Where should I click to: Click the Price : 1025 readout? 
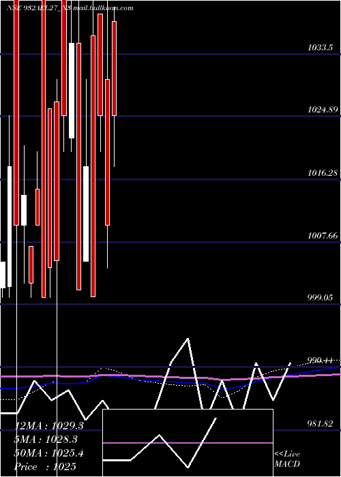[x=45, y=467]
